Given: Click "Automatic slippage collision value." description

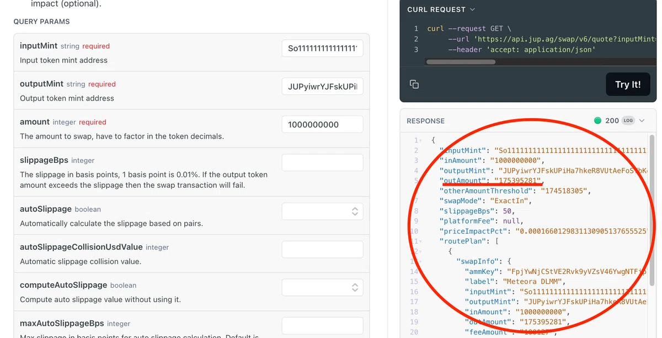Looking at the screenshot, I should (x=81, y=261).
